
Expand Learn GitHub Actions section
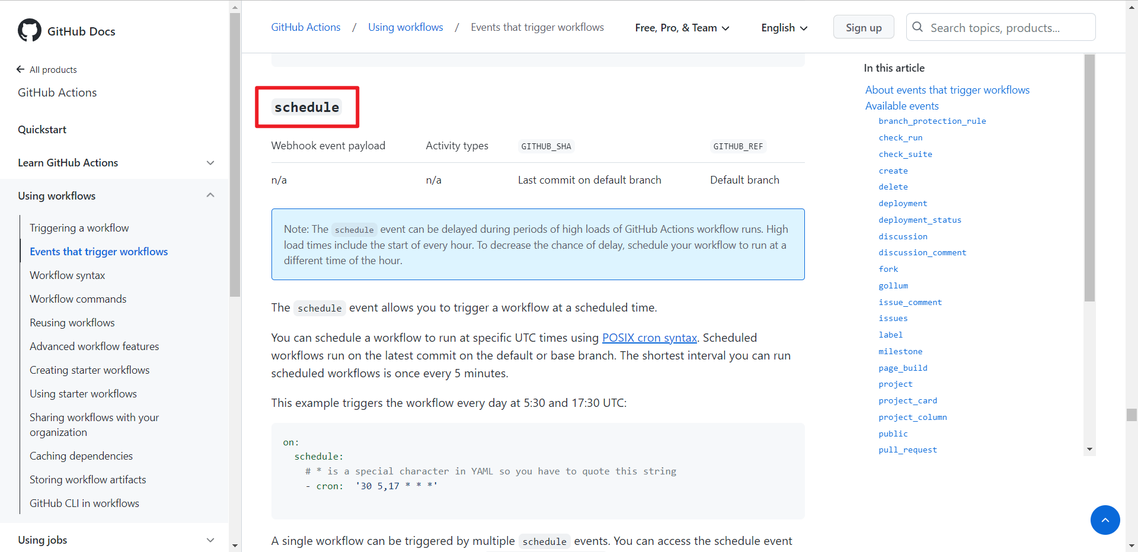[x=210, y=163]
